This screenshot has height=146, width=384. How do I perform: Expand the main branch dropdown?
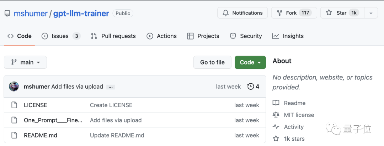25,62
